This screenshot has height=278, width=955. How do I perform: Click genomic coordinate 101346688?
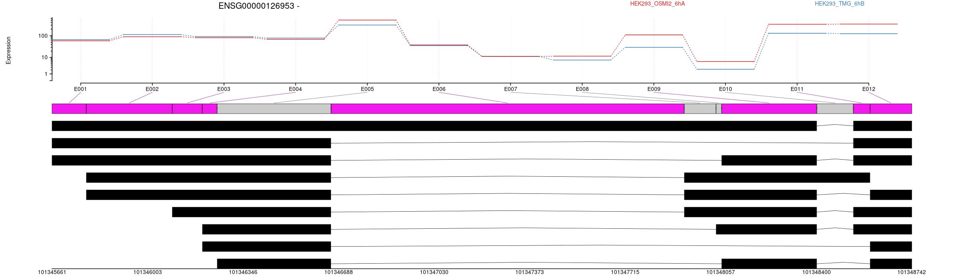point(339,272)
